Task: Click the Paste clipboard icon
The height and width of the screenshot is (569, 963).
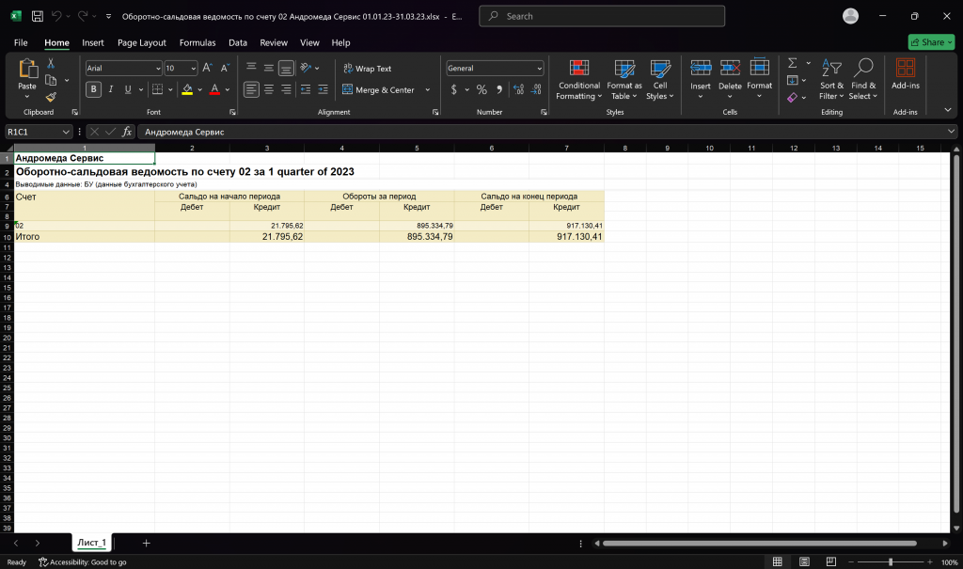Action: [x=27, y=69]
